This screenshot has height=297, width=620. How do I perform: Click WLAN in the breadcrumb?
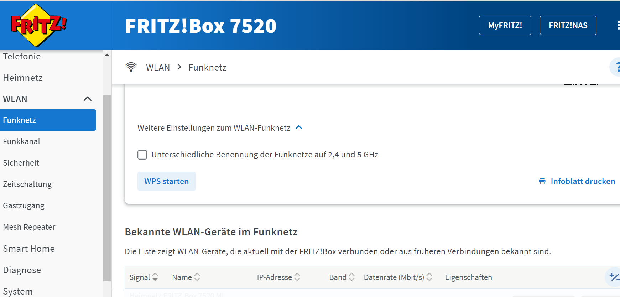point(158,67)
